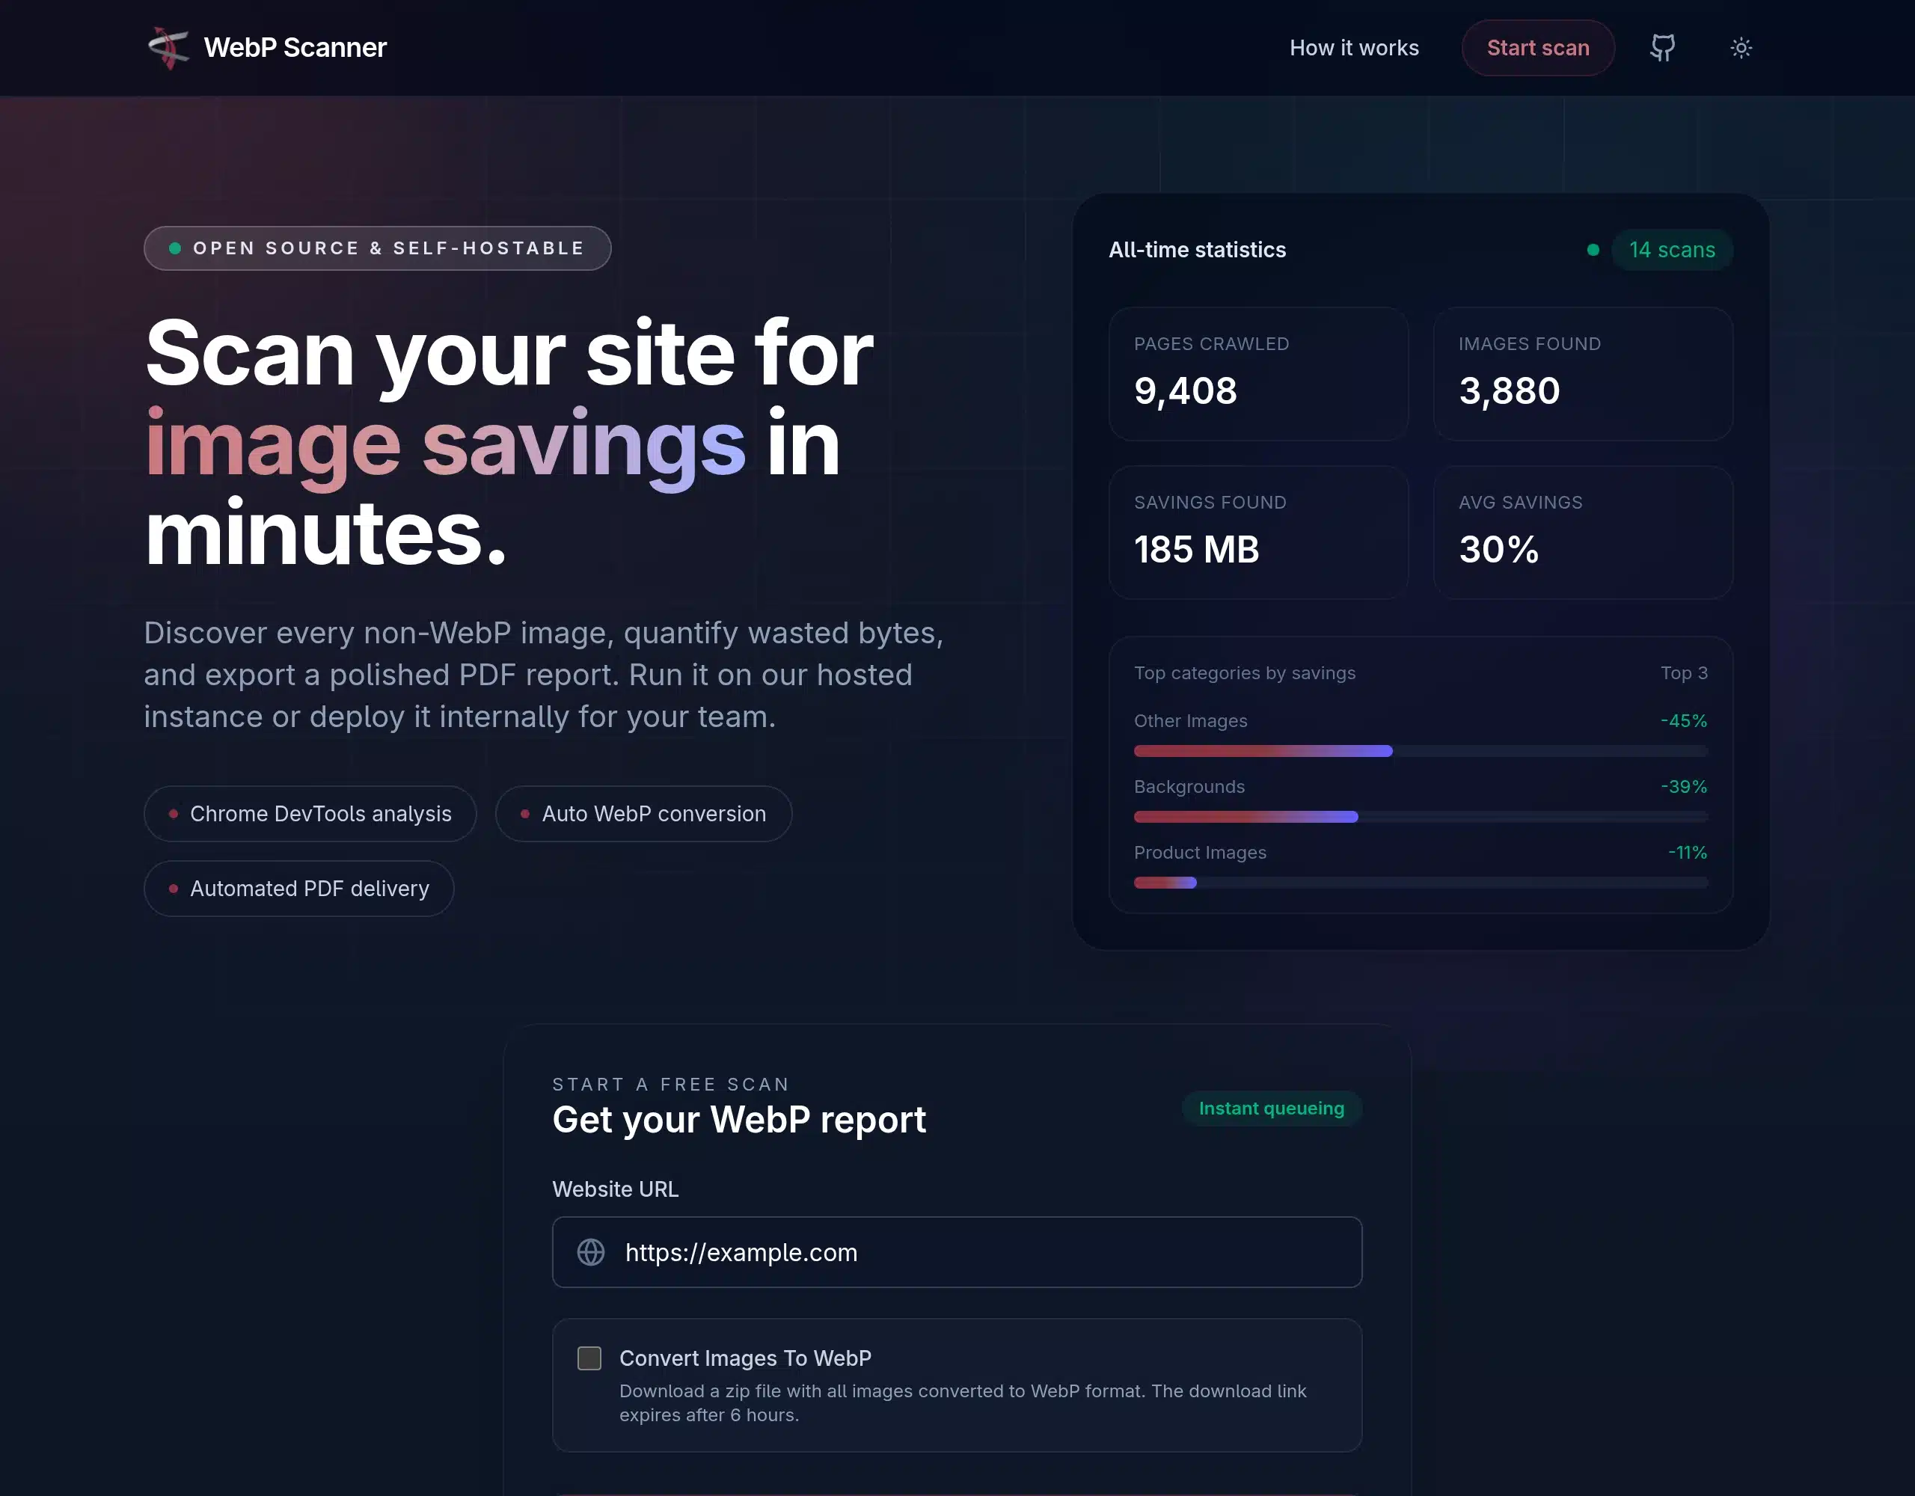
Task: Click the 14 scans badge
Action: pyautogui.click(x=1671, y=250)
